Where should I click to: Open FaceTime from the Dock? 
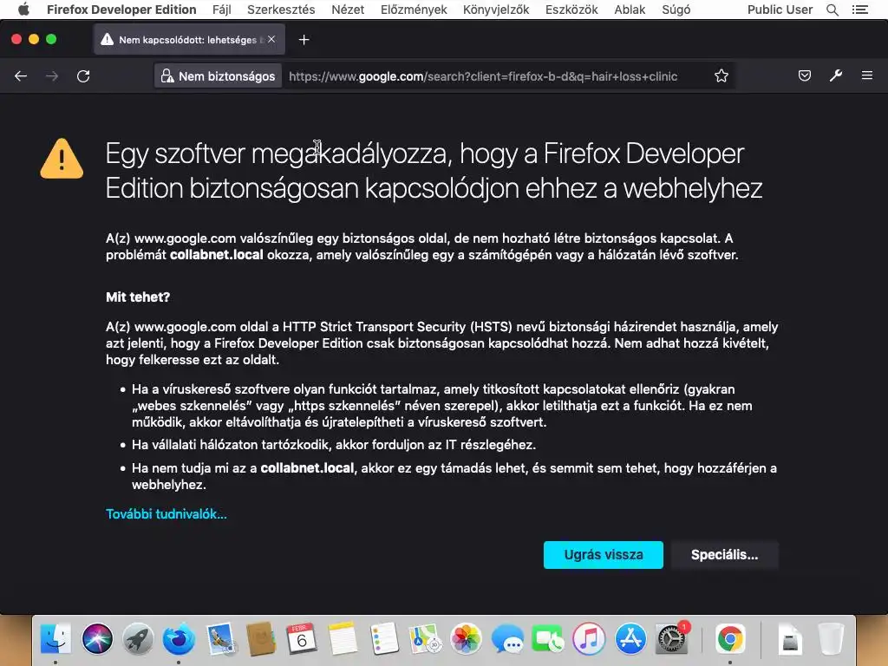[x=548, y=639]
